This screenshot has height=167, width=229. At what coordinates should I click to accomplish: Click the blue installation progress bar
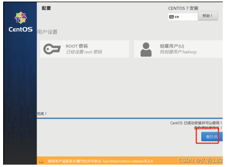130,118
